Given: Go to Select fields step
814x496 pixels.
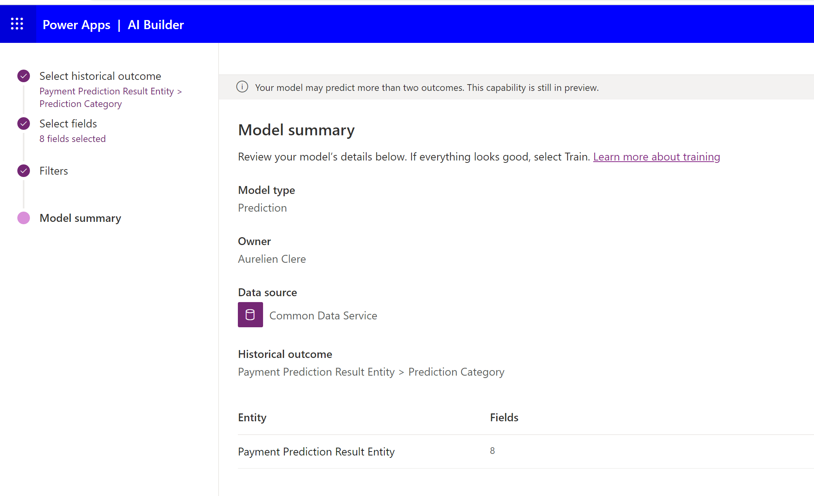Looking at the screenshot, I should coord(68,124).
